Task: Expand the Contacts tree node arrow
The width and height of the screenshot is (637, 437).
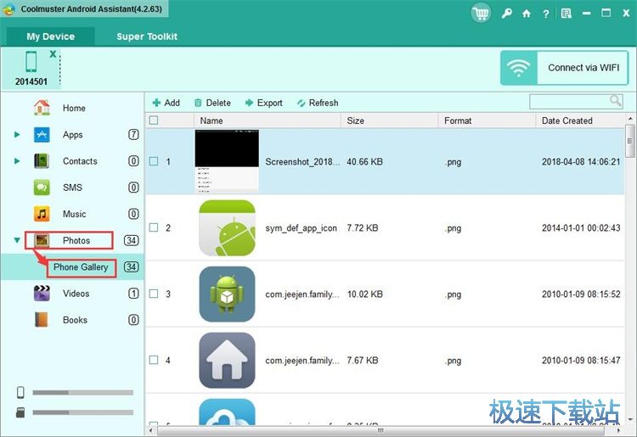Action: click(17, 161)
